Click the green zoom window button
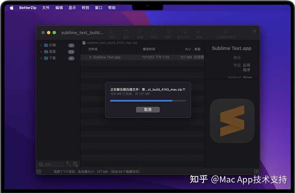 tap(54, 32)
